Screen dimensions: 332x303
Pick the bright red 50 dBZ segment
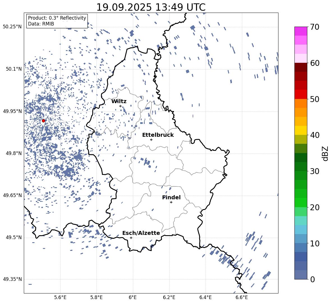(x=301, y=94)
